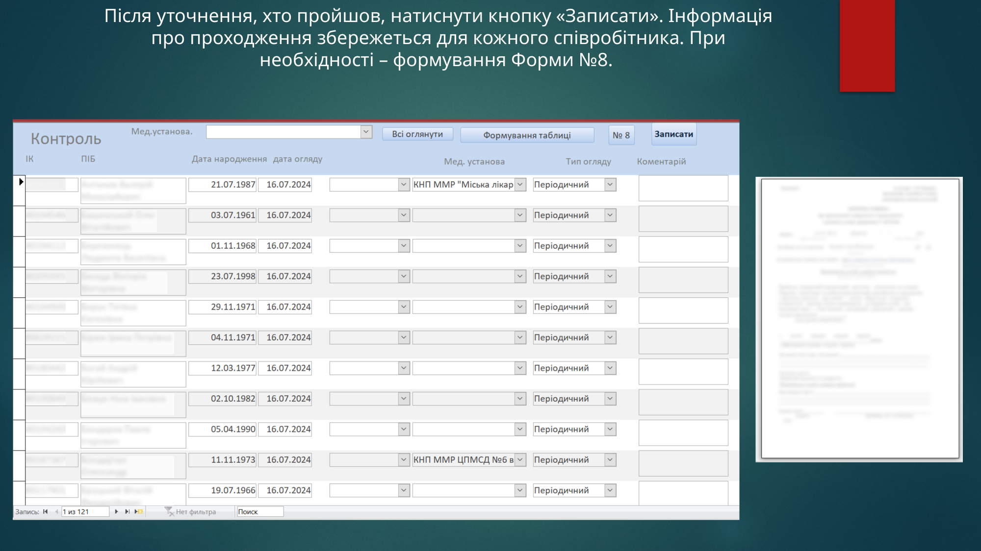
Task: Create new blank record icon
Action: pos(139,512)
